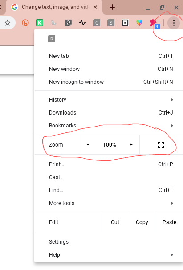Image resolution: width=183 pixels, height=270 pixels.
Task: Open the rainbow heart extension icon
Action: point(139,23)
